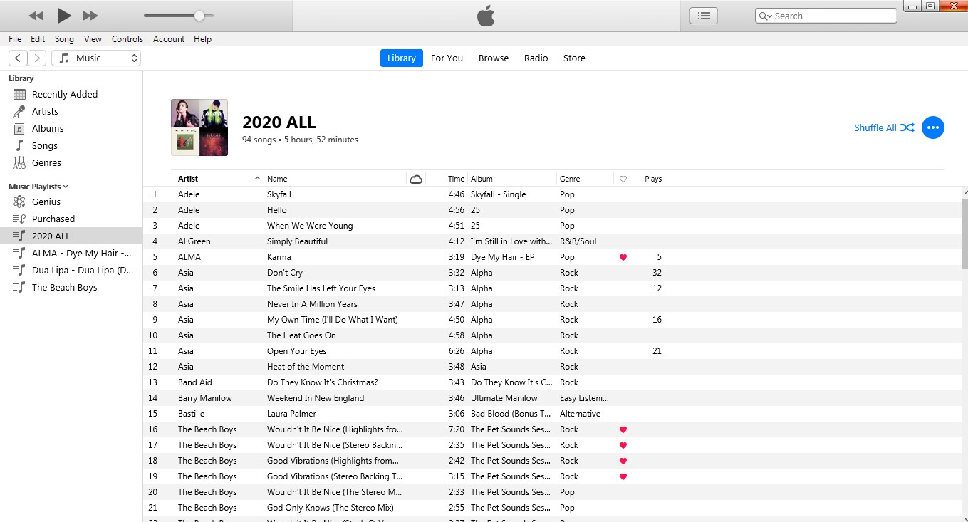The image size is (968, 522).
Task: Unlove Wouldn't It Be Nice (Stereo Backing) heart
Action: (x=623, y=445)
